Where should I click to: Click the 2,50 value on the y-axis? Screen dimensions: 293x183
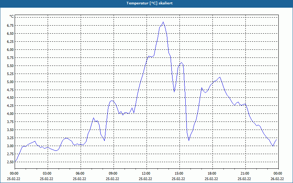click(10, 162)
